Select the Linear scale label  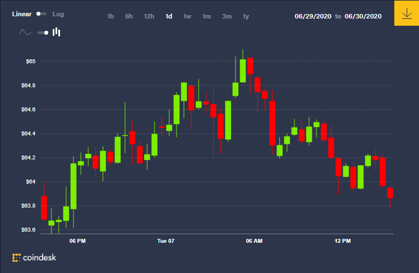coord(22,14)
